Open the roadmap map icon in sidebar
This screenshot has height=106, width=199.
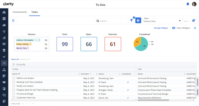[4, 82]
